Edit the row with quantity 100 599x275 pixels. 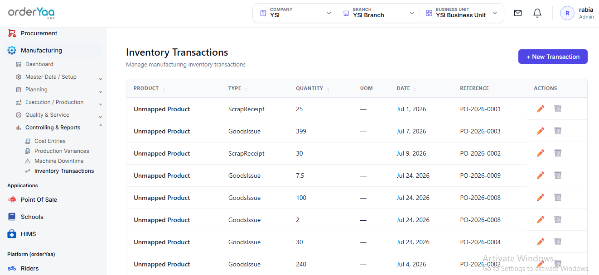pyautogui.click(x=540, y=198)
